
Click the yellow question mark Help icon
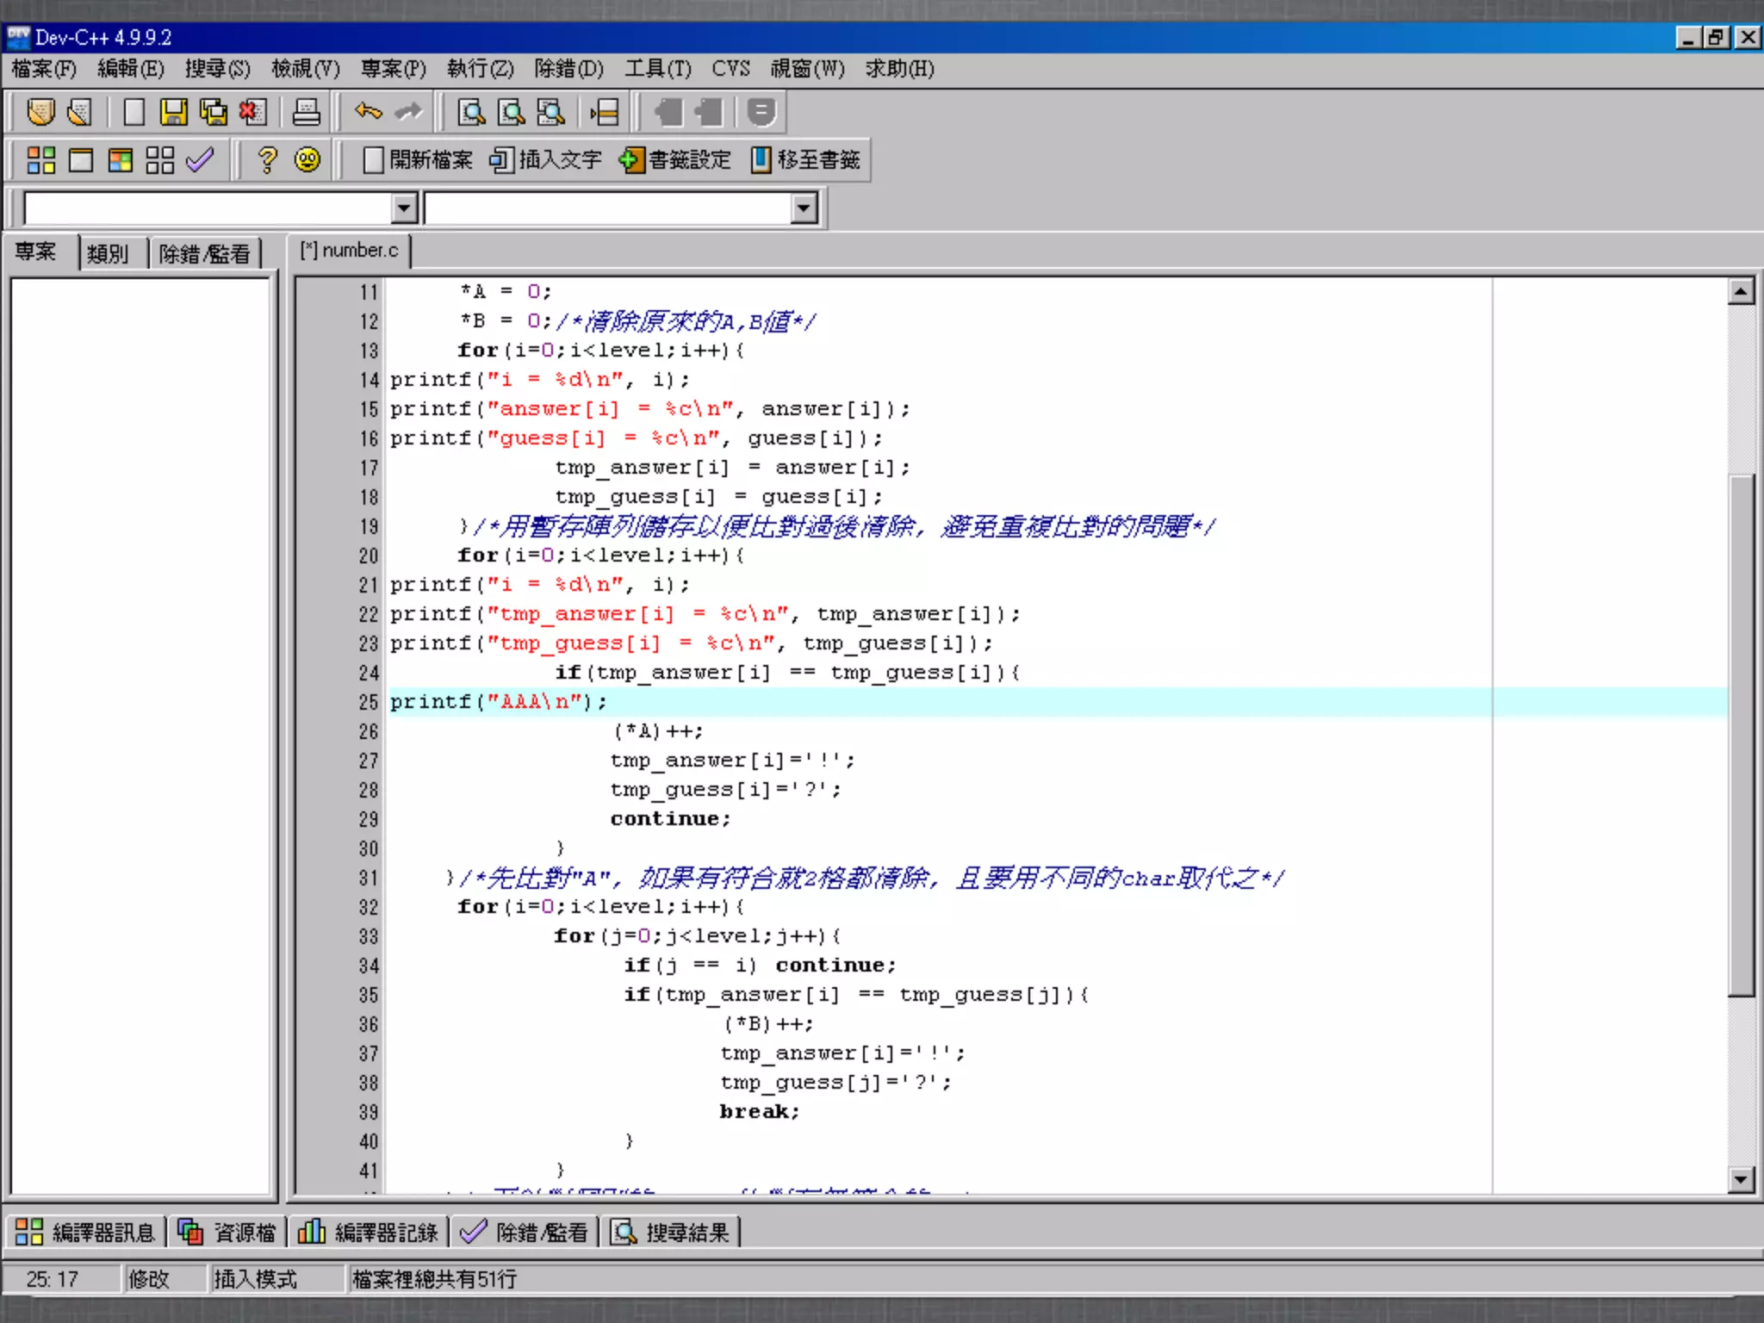(x=267, y=160)
